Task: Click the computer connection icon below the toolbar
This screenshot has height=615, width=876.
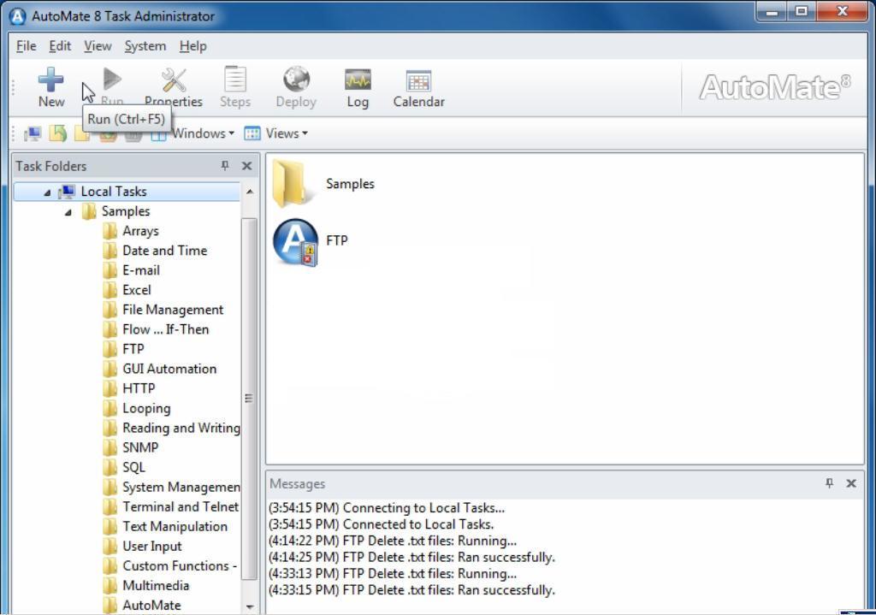Action: point(33,133)
